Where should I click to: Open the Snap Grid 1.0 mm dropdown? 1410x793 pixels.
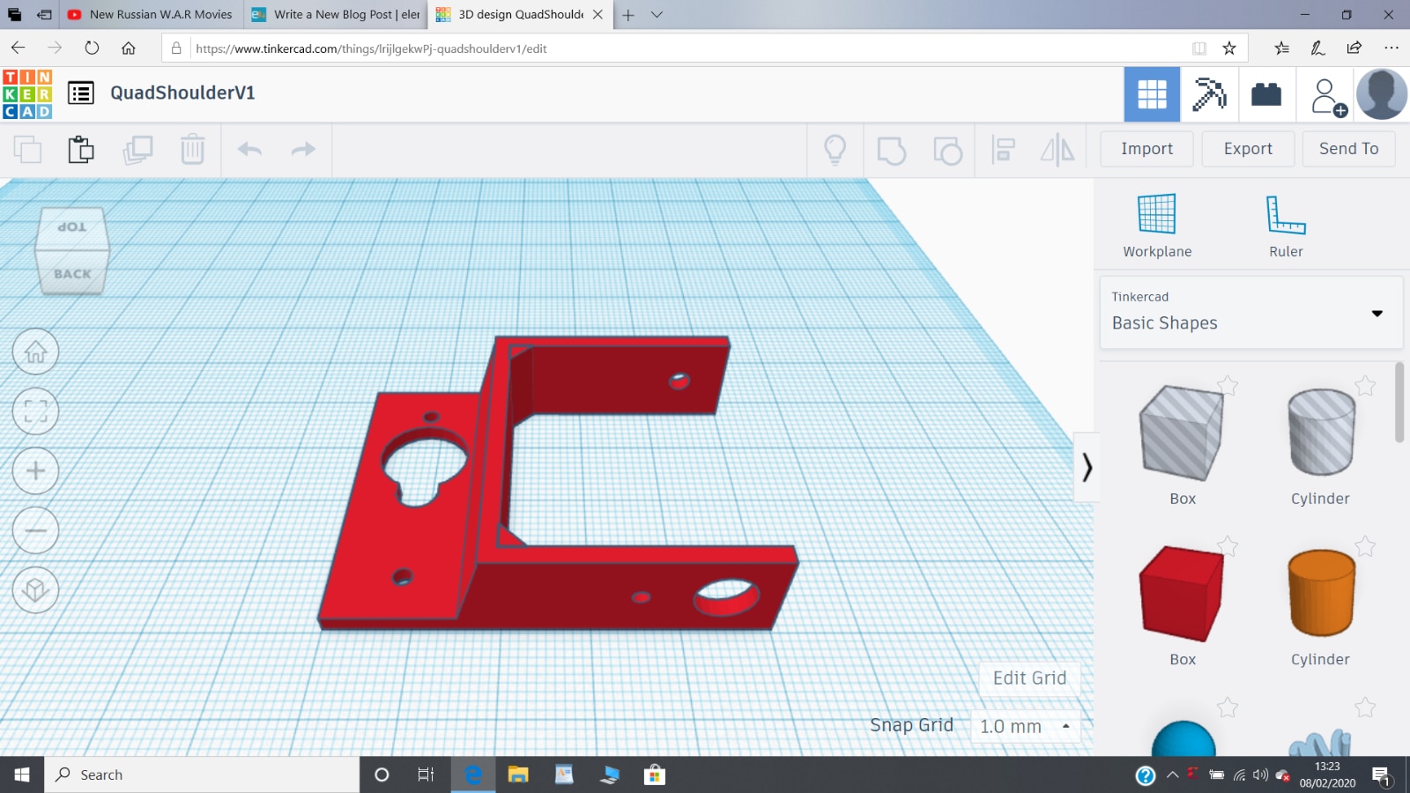1025,727
